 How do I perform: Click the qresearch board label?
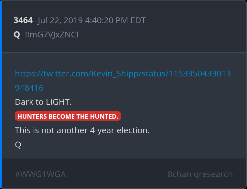(213, 174)
